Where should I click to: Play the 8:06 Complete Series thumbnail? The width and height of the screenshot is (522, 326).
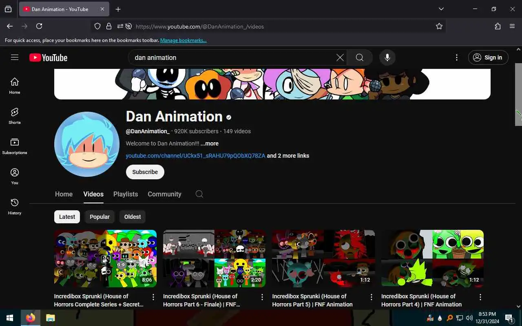105,258
